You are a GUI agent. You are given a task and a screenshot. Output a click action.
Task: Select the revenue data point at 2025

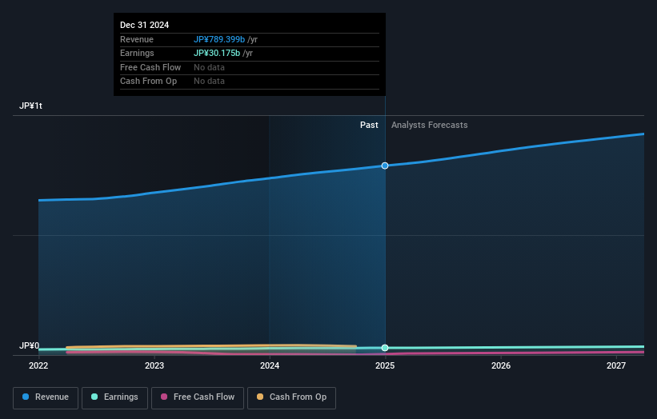click(x=385, y=166)
